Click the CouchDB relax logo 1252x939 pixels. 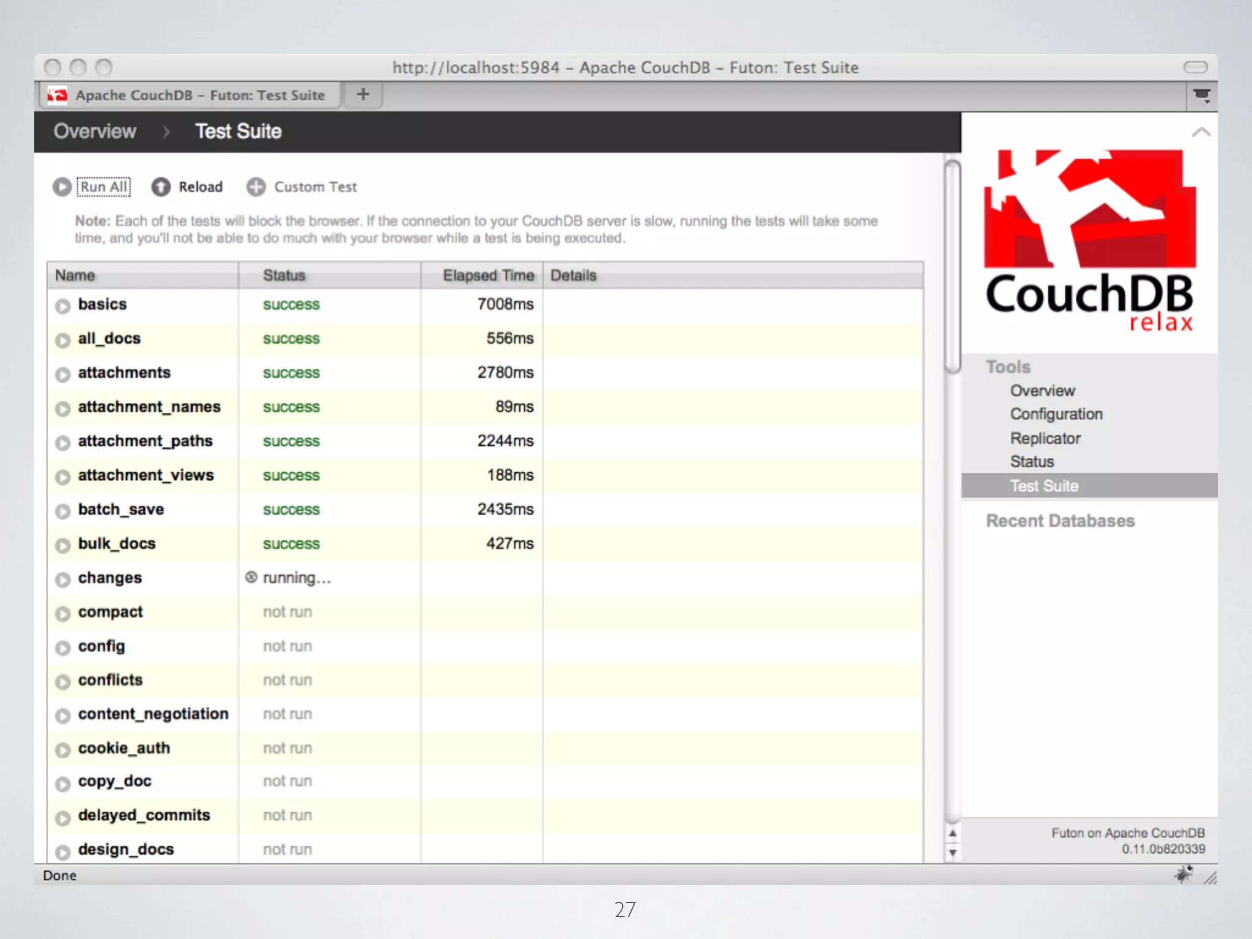(1089, 241)
